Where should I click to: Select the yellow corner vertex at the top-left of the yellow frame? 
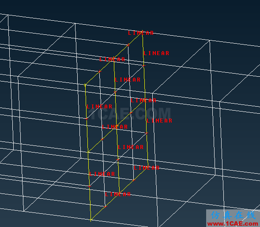85,85
